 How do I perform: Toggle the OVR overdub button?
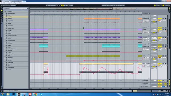(x=63, y=5)
